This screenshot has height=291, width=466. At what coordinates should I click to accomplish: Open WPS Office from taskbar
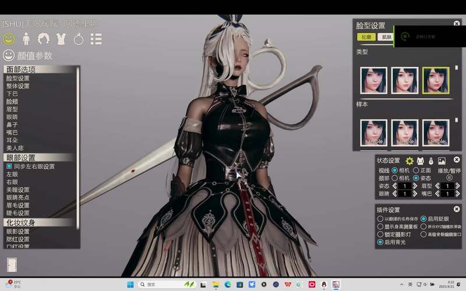pyautogui.click(x=288, y=285)
